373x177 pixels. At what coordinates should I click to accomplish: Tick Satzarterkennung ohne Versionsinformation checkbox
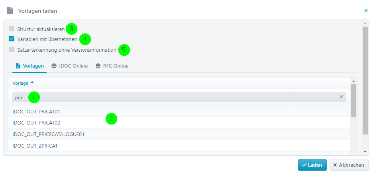[12, 49]
